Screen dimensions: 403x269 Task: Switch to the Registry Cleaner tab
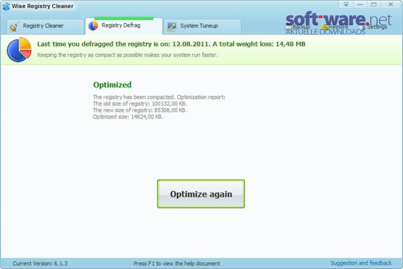(x=45, y=26)
